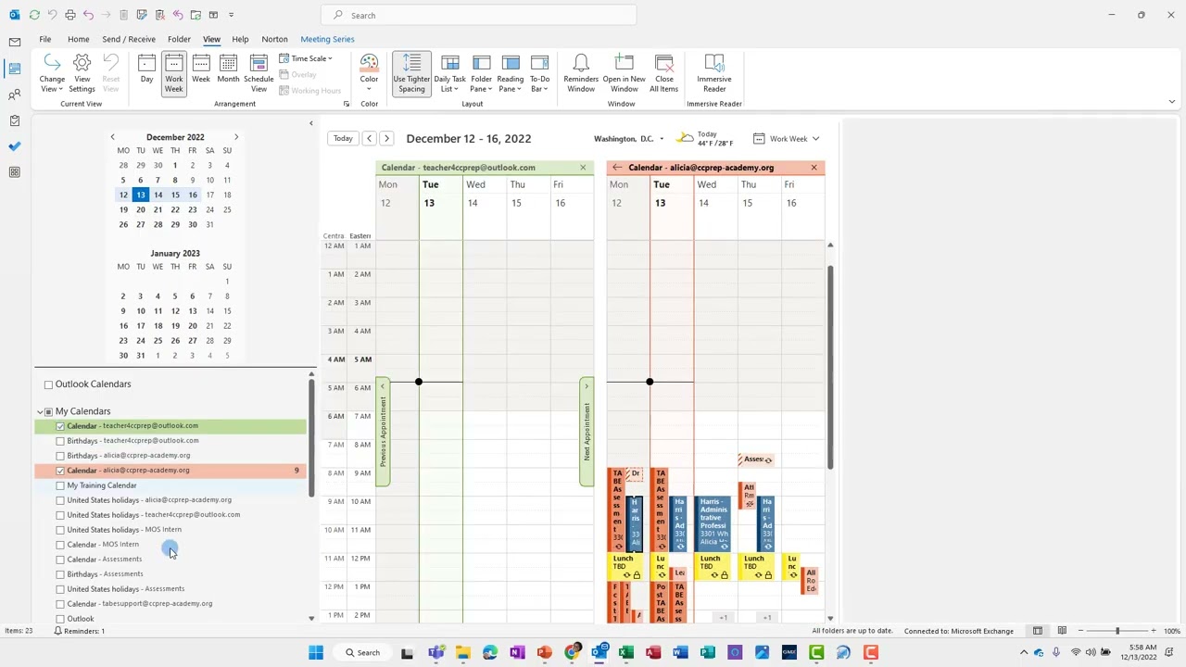Check Outlook Calendars group box
The width and height of the screenshot is (1186, 667).
pos(48,384)
